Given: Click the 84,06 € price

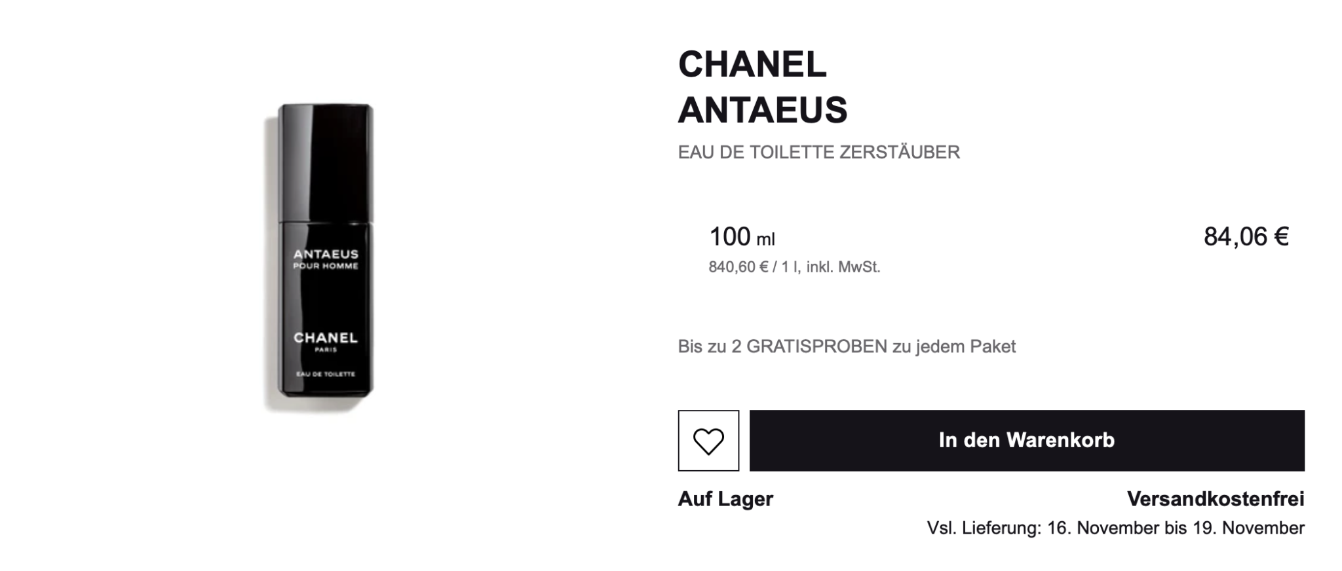Looking at the screenshot, I should (1246, 237).
